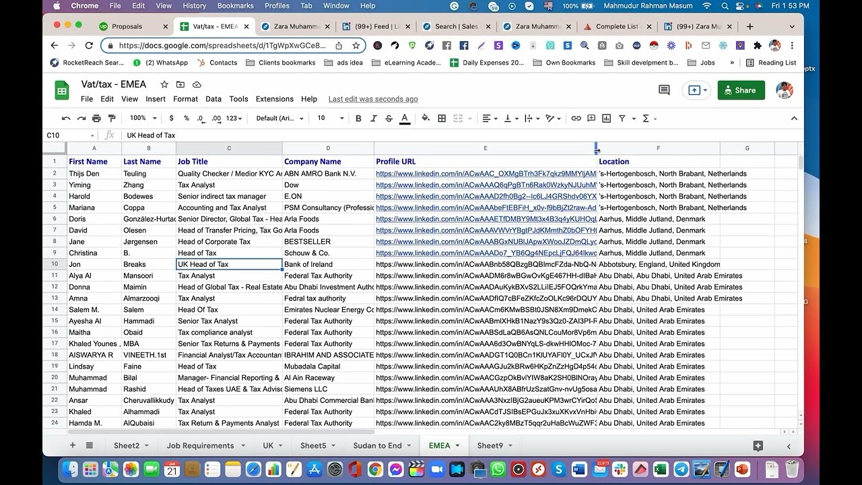Open text rotation dropdown
The height and width of the screenshot is (485, 862).
[553, 119]
